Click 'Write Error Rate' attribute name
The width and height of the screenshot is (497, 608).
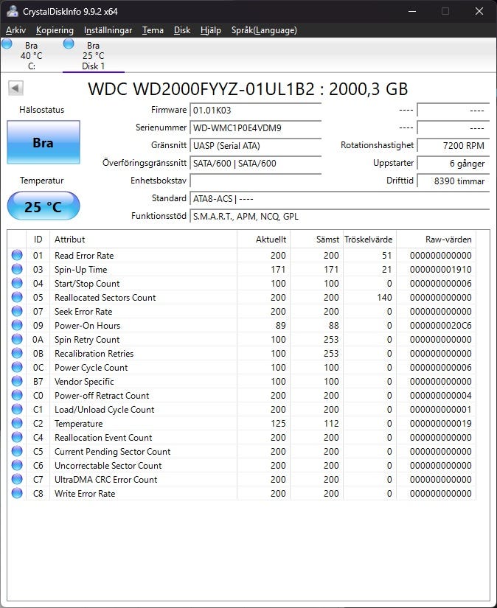[x=85, y=494]
